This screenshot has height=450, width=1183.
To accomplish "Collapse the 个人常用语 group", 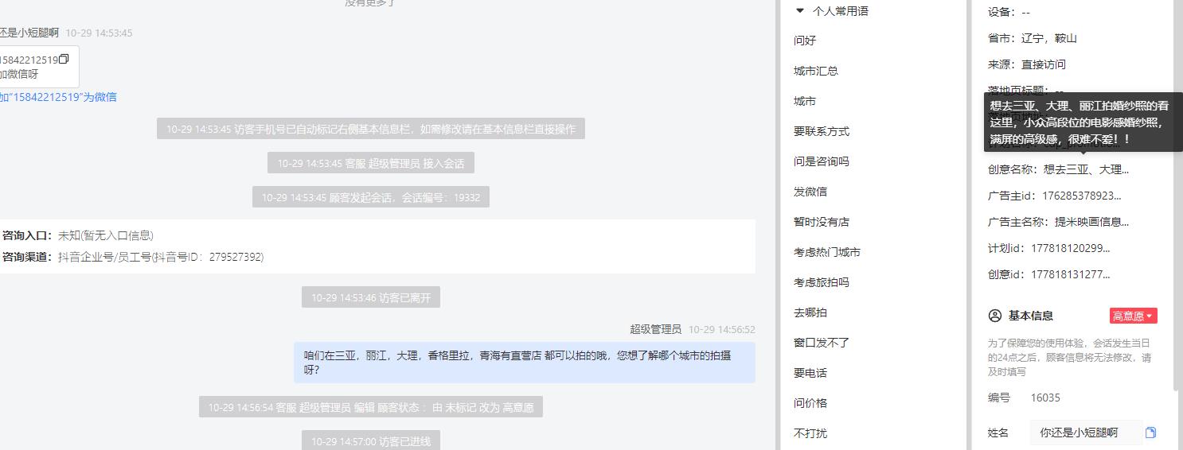I will 800,11.
